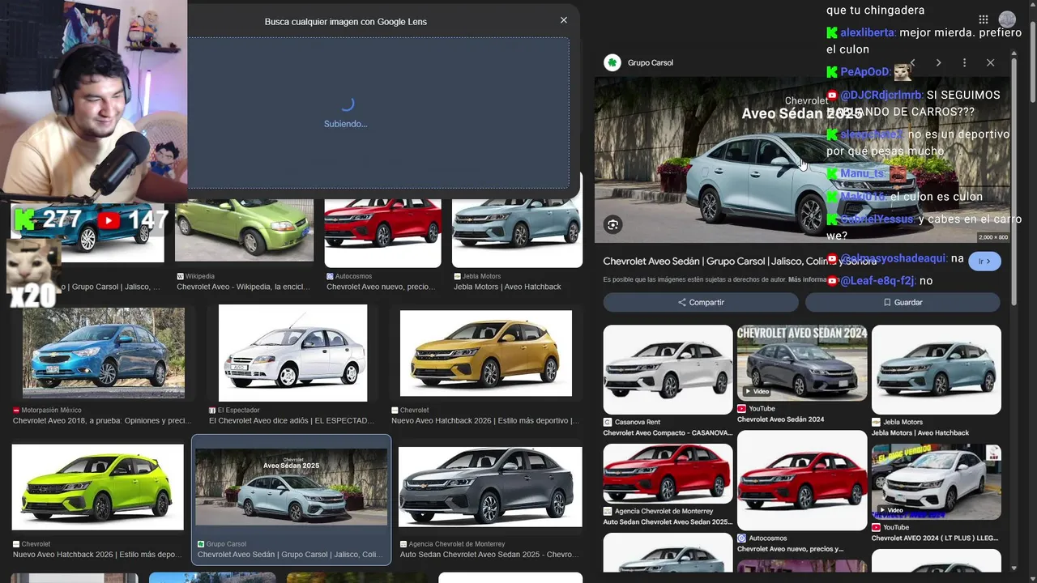Close the image preview side panel

[x=990, y=62]
